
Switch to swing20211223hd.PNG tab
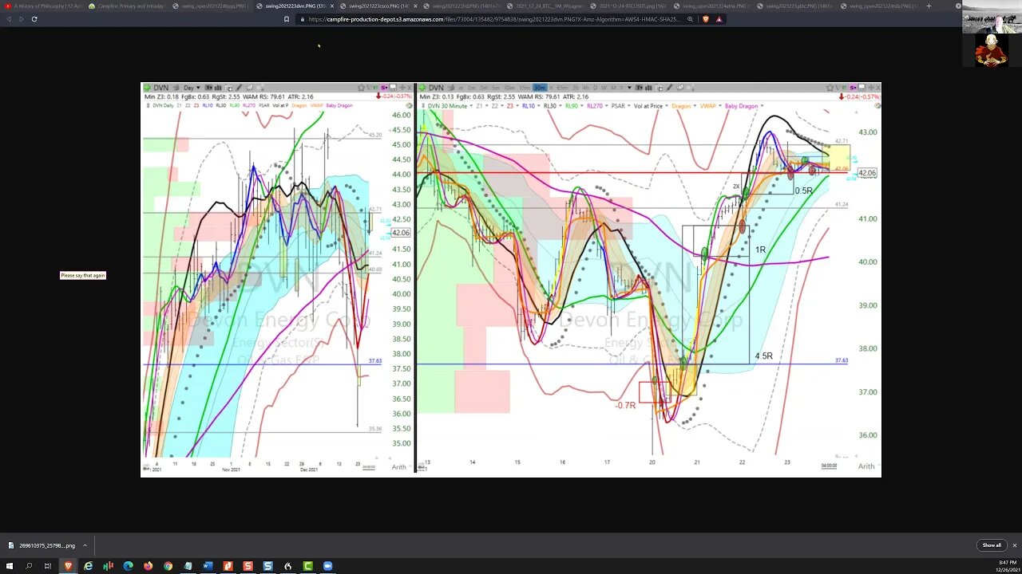(462, 6)
